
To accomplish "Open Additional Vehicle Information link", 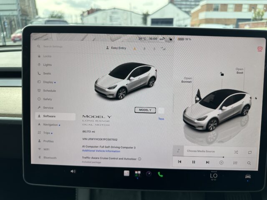I will pyautogui.click(x=101, y=151).
